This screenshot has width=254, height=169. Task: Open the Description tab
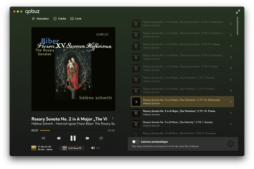click(40, 19)
